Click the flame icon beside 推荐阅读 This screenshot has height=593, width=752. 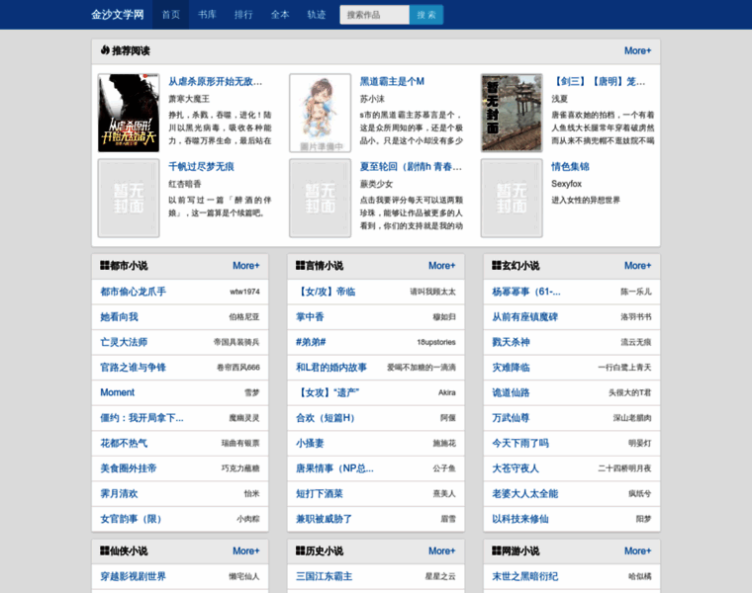pos(105,50)
